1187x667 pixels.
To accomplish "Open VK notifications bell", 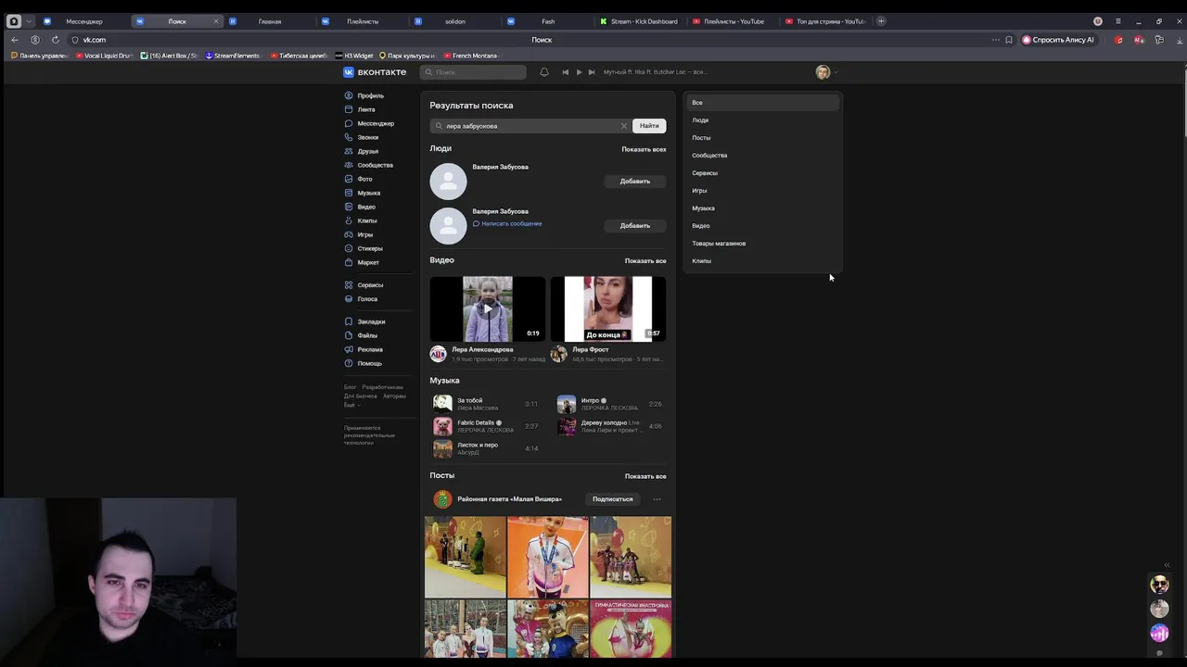I will pyautogui.click(x=544, y=72).
